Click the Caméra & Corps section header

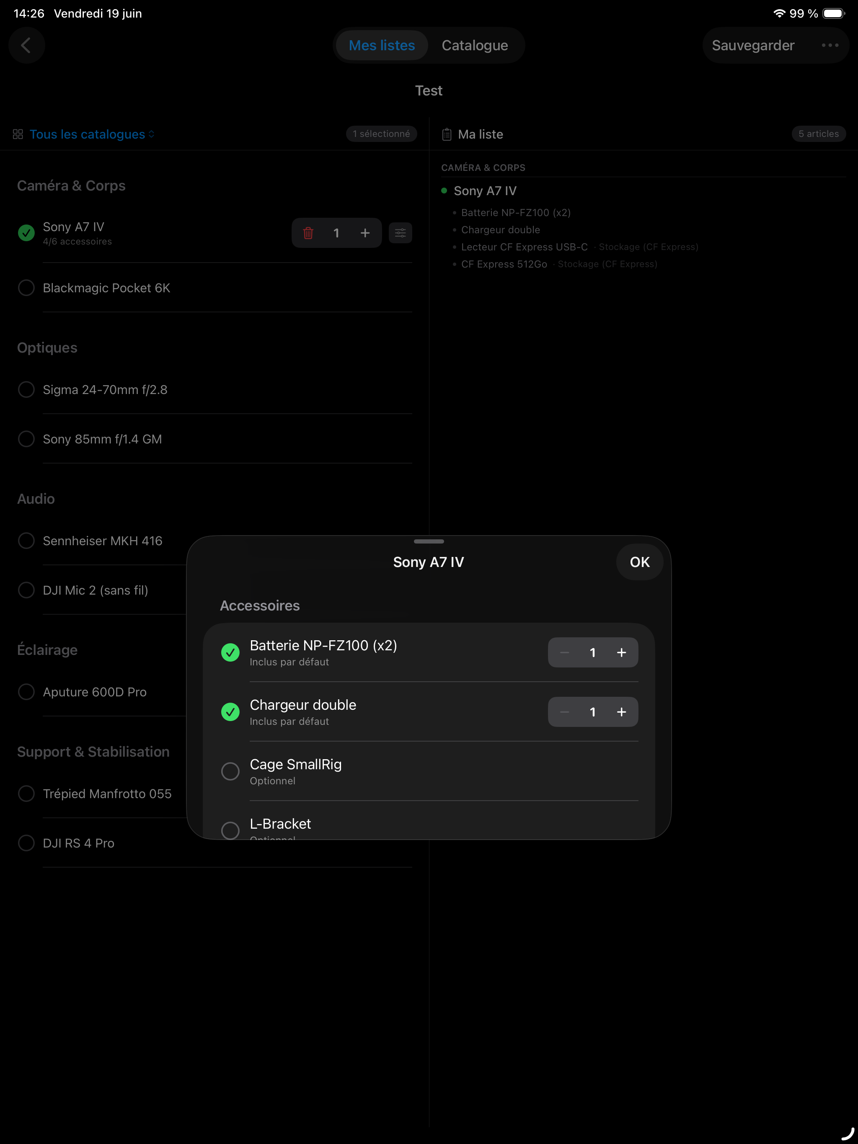tap(71, 186)
